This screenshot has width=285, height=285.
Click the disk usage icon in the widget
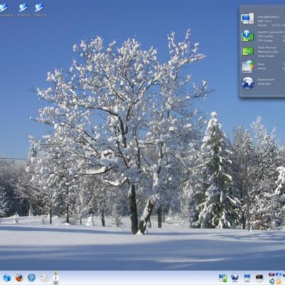[x=248, y=66]
